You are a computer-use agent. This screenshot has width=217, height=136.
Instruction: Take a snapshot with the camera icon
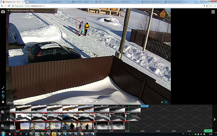3,12
